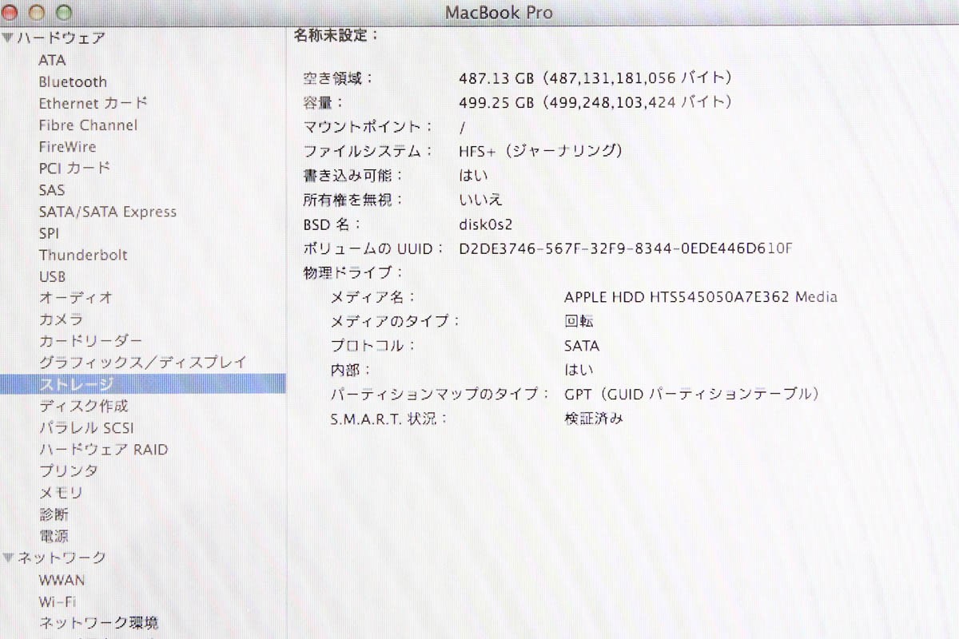Collapse the ハードウェア section triangle
The image size is (959, 639).
(x=7, y=38)
